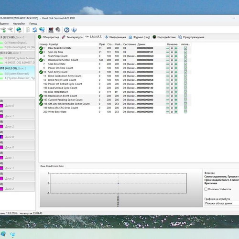The image size is (239, 239).
Task: Click plus icon in Raw Read Error Rate row
Action: point(176,48)
